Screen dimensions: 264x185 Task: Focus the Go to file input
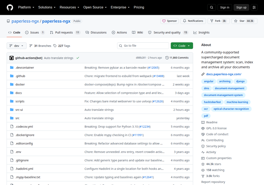click(143, 46)
